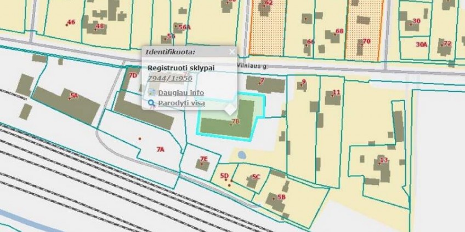The height and width of the screenshot is (232, 465).
Task: Select the house labeled 11
Action: [x=334, y=95]
